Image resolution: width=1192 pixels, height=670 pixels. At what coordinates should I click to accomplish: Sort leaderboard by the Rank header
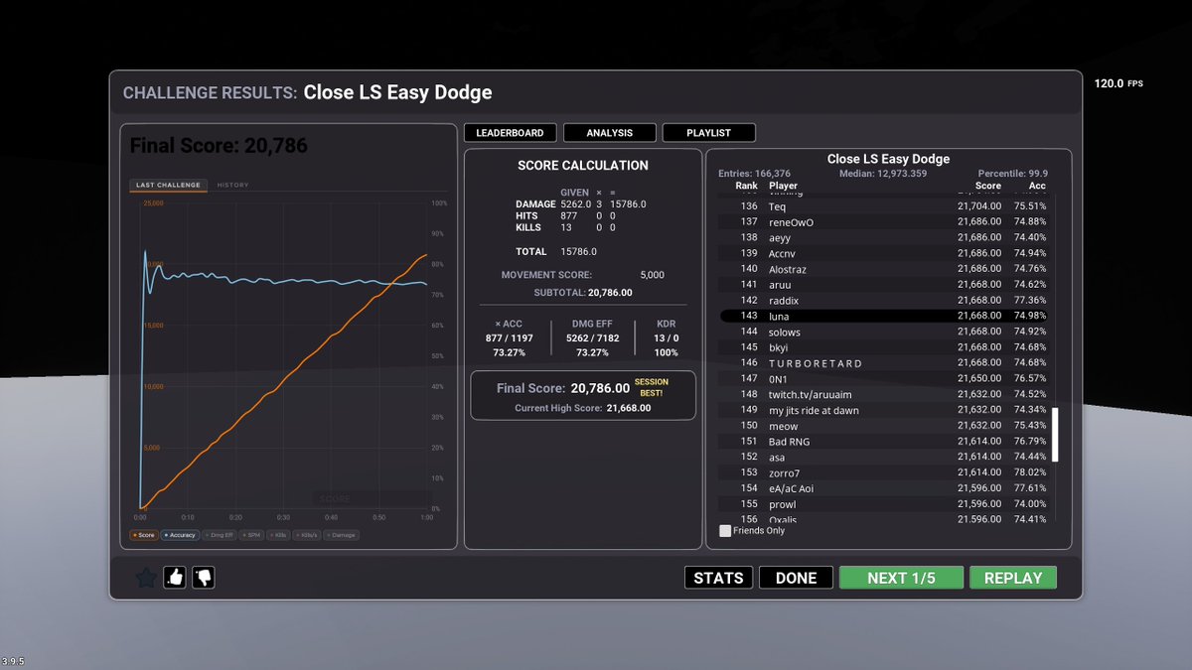746,186
